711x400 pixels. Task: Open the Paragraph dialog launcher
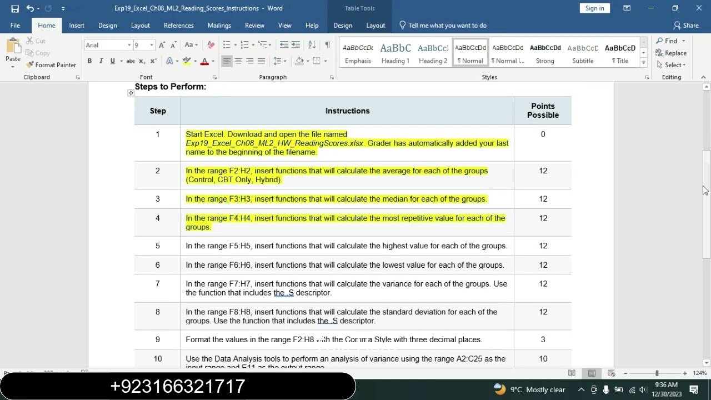pos(332,77)
